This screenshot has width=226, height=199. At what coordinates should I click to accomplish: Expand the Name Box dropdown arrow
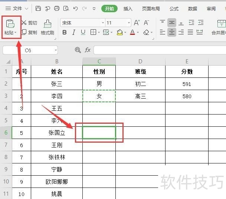click(x=56, y=50)
